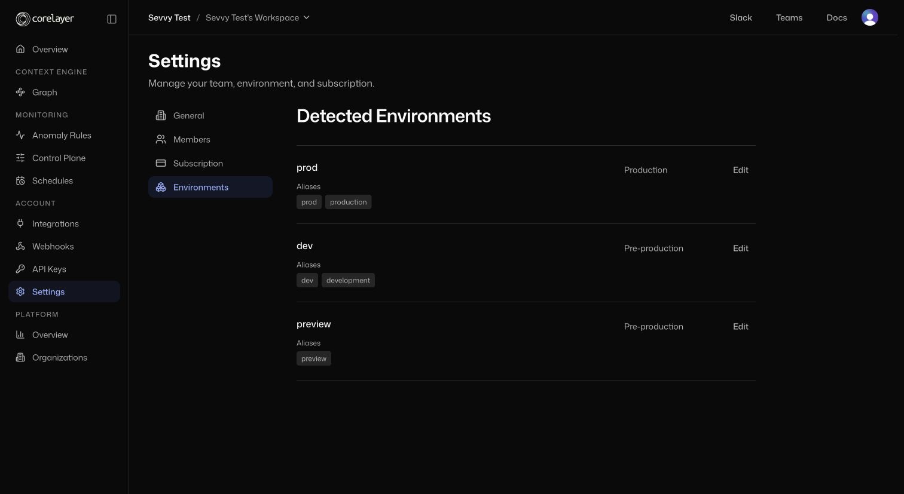Click the "Pre-production" label in dev row
This screenshot has height=494, width=904.
(653, 248)
